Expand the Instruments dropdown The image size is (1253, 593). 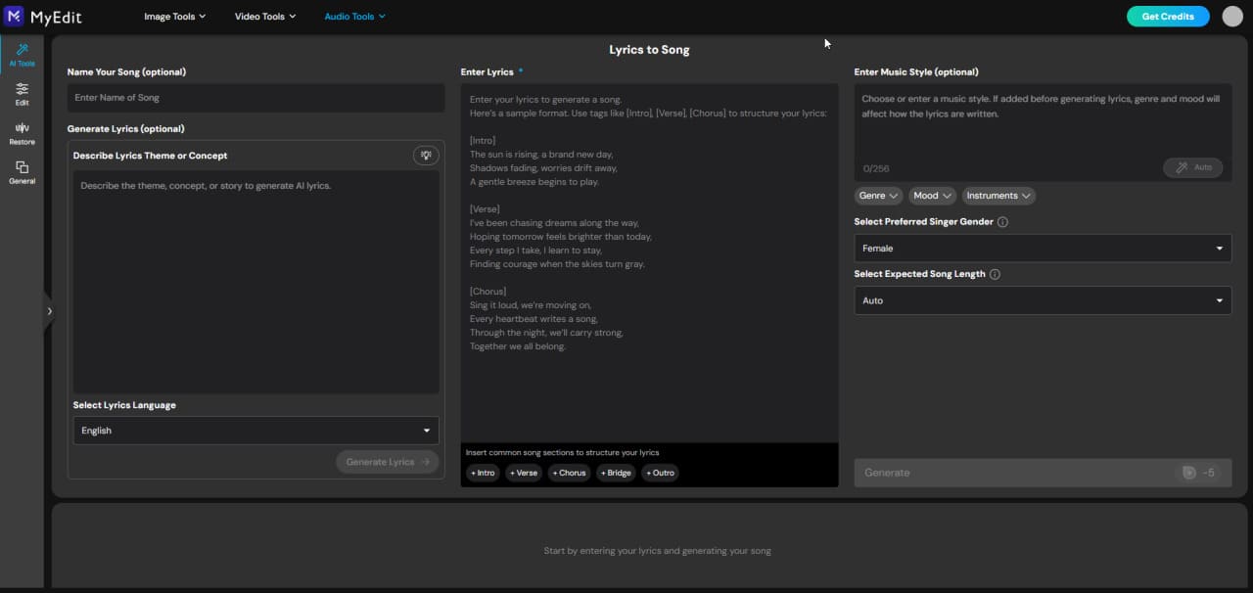998,196
